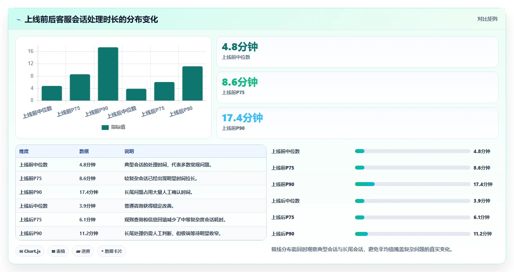Click the 对比矩阵 label in header

pos(487,19)
